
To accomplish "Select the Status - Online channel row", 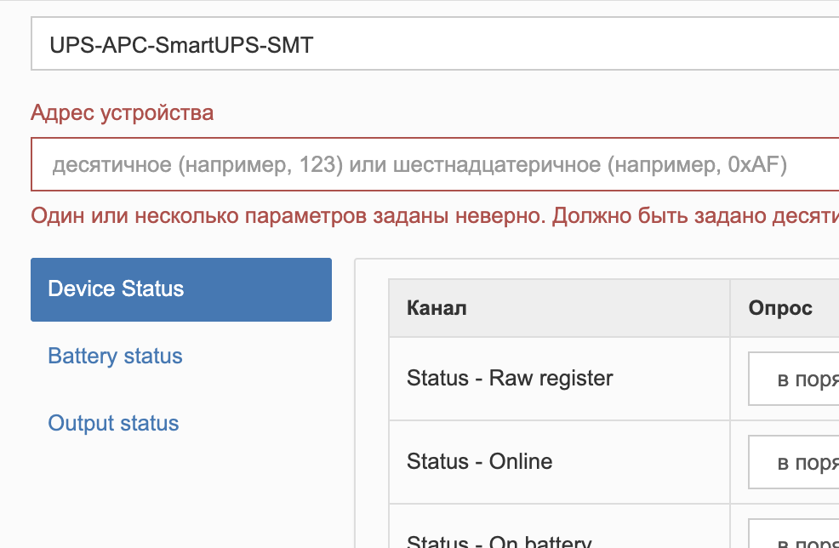I will [x=614, y=462].
